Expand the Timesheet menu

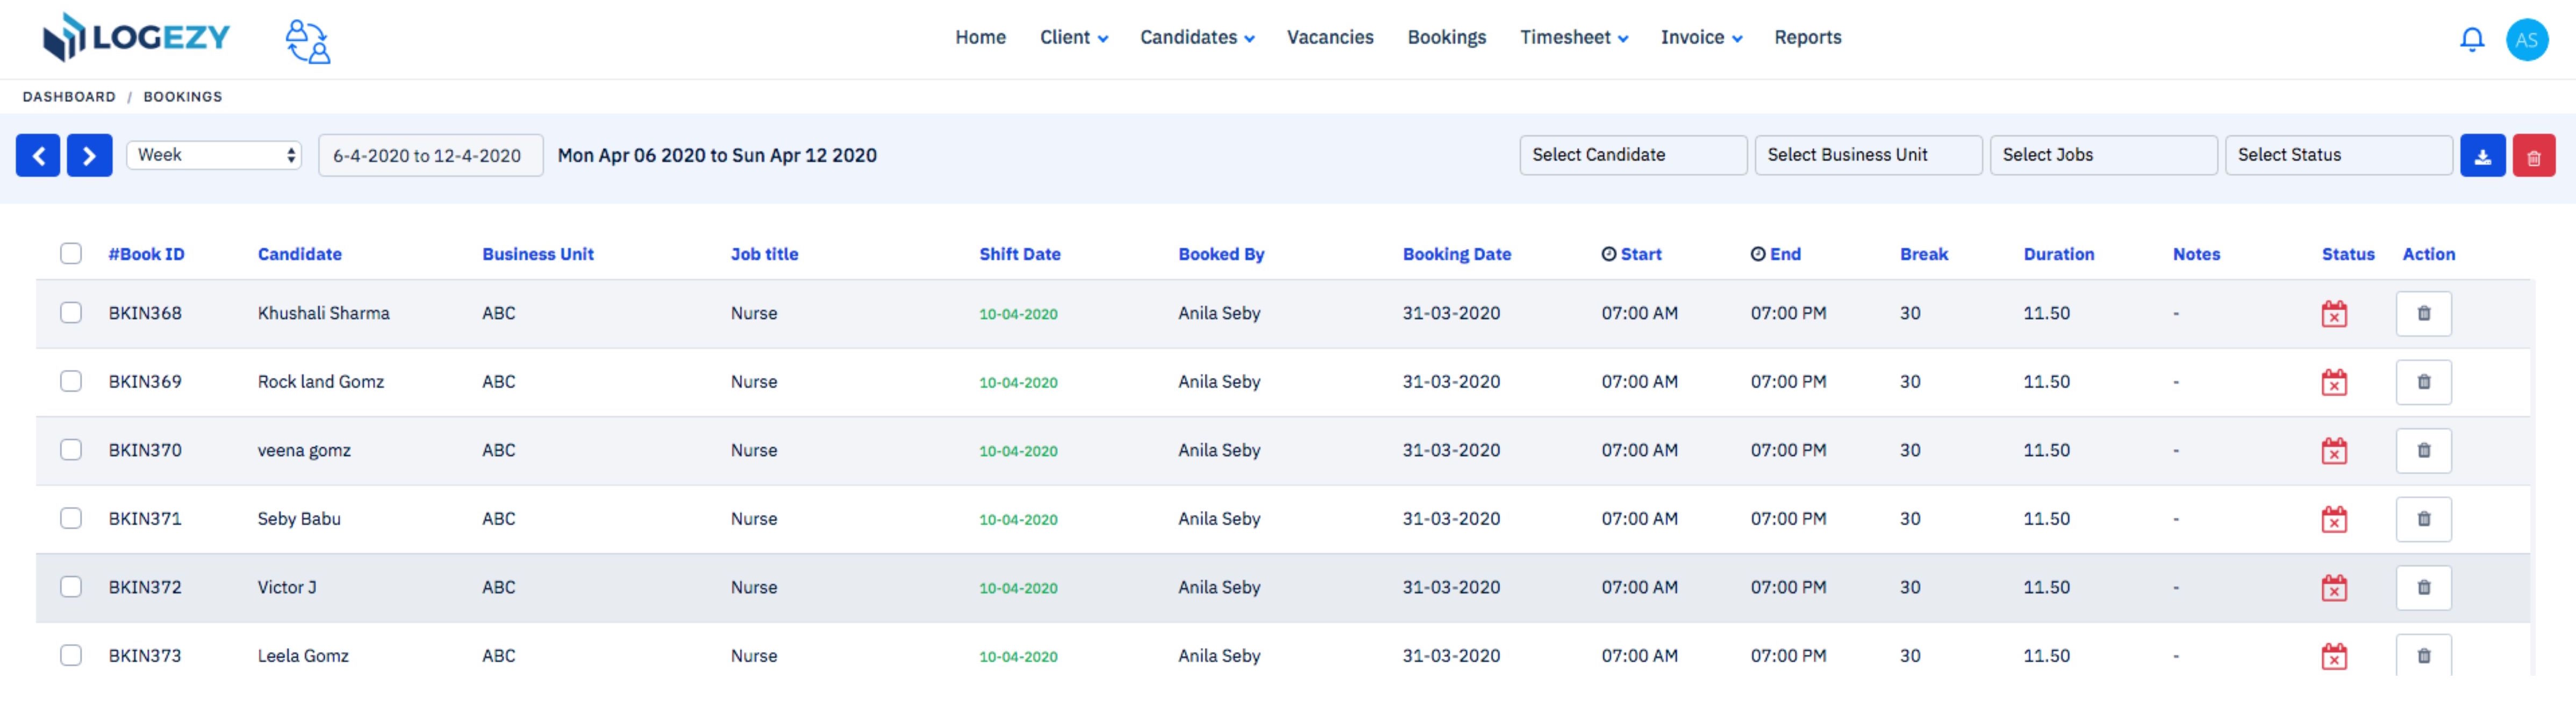[x=1574, y=38]
